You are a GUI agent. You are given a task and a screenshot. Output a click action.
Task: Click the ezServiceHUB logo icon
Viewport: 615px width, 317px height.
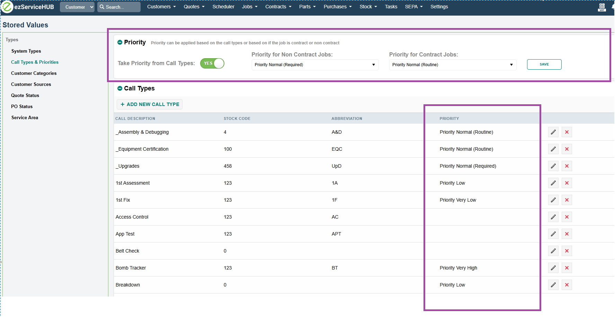[x=7, y=7]
